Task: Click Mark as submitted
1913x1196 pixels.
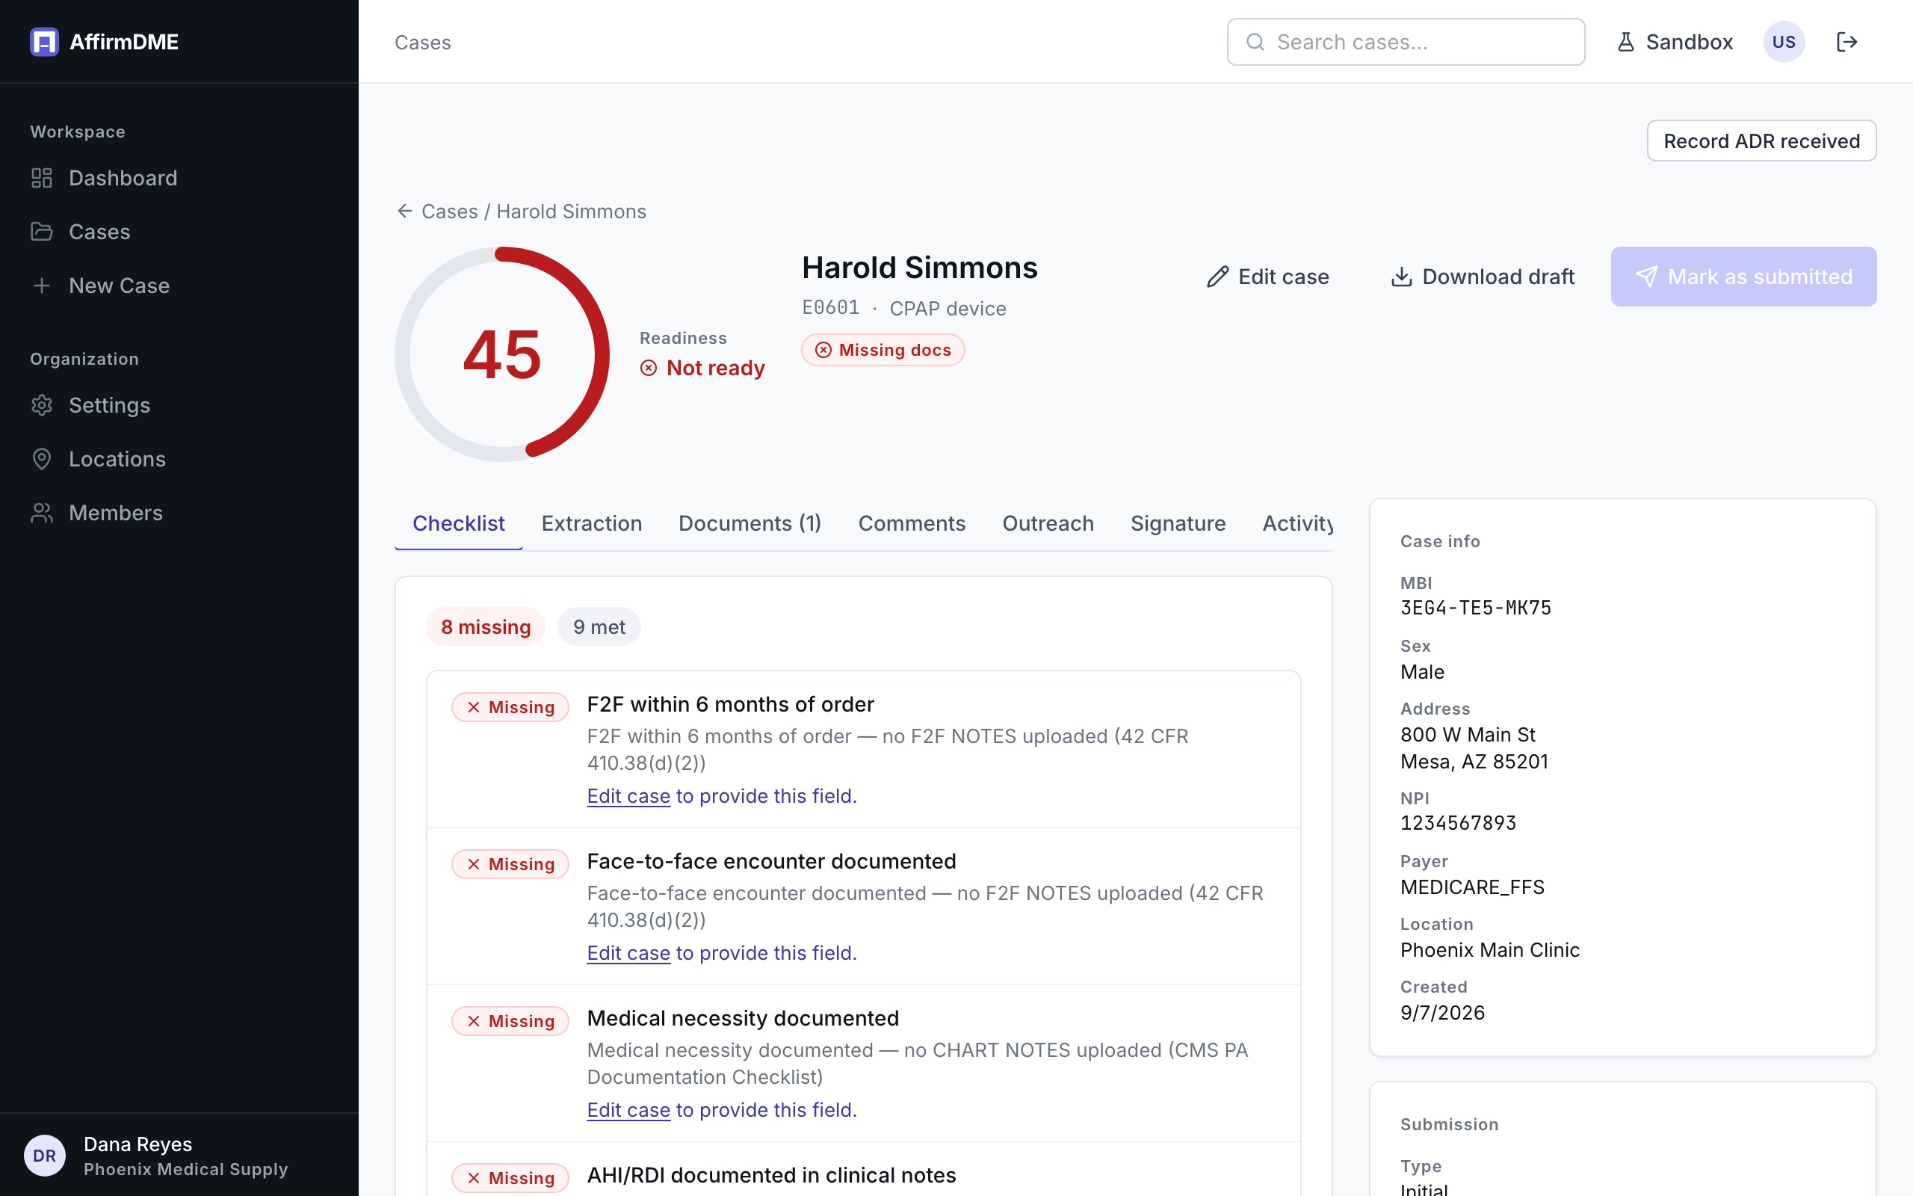Action: (x=1743, y=277)
